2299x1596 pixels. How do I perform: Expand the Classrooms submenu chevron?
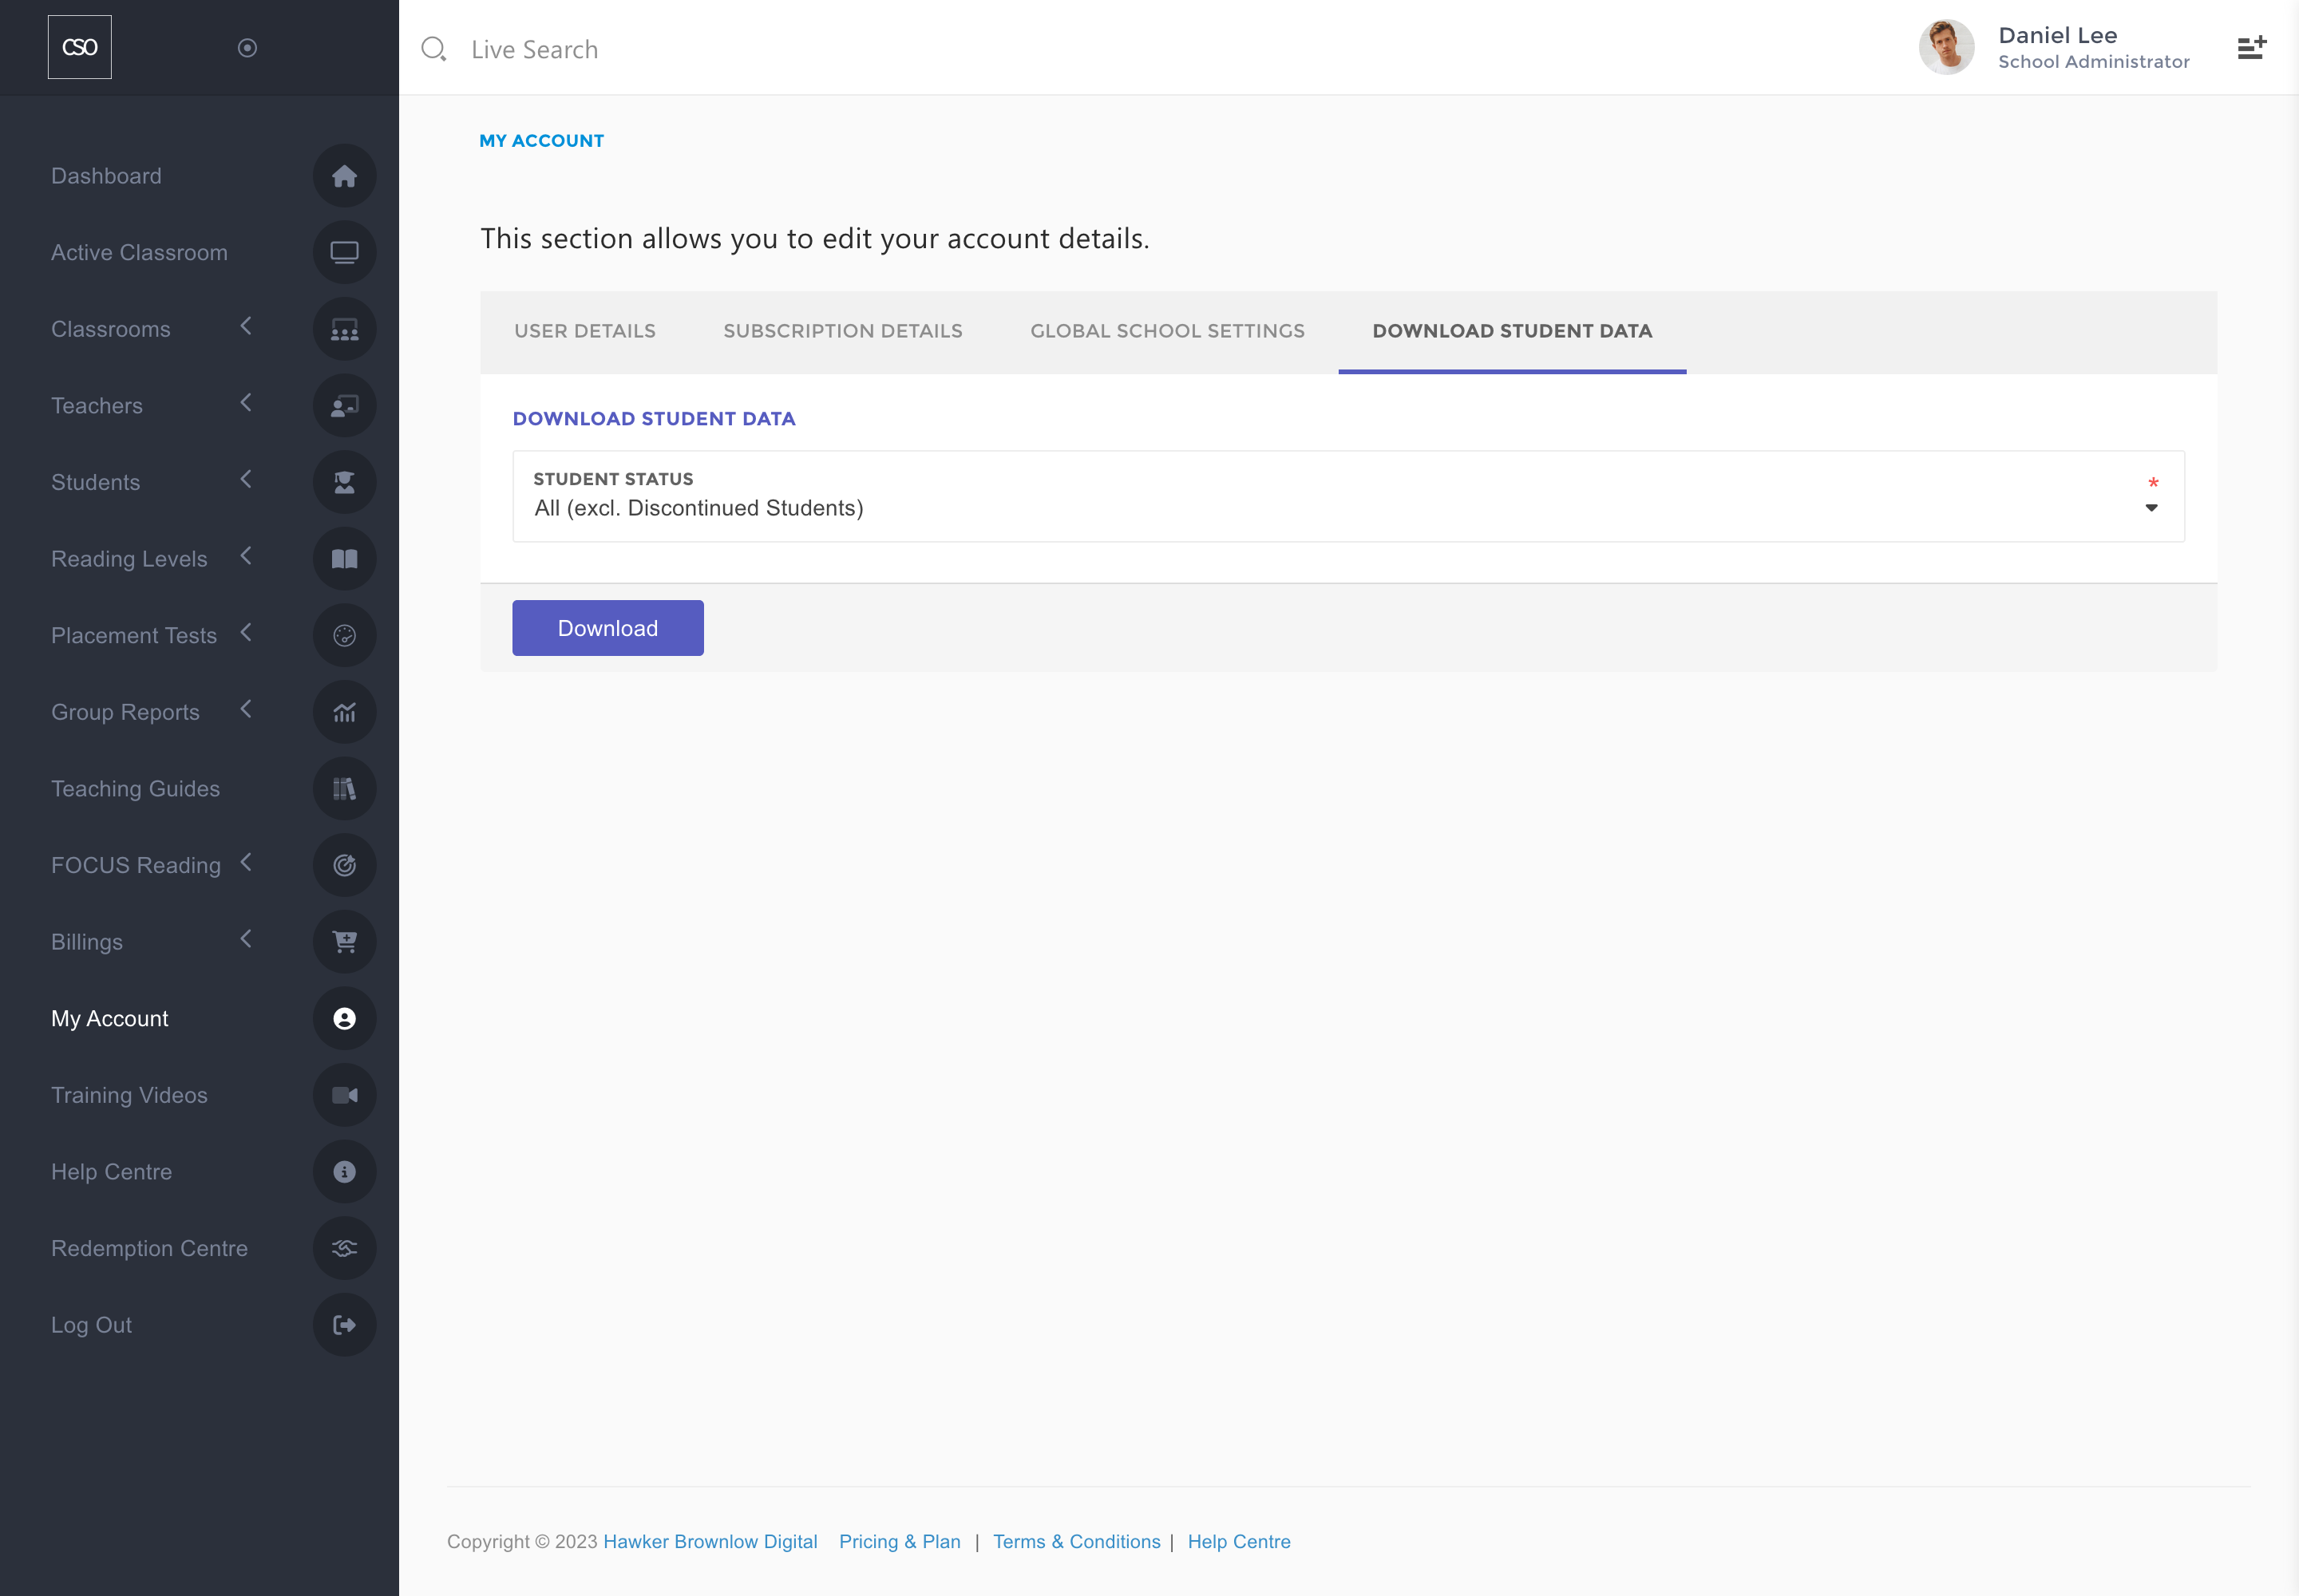[246, 327]
